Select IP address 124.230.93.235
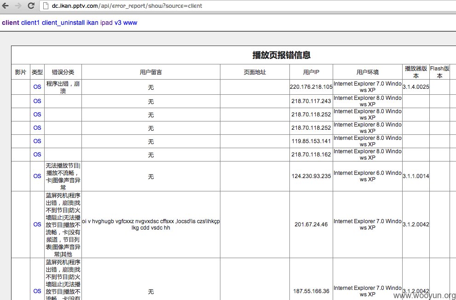This screenshot has height=300, width=456. coord(311,176)
